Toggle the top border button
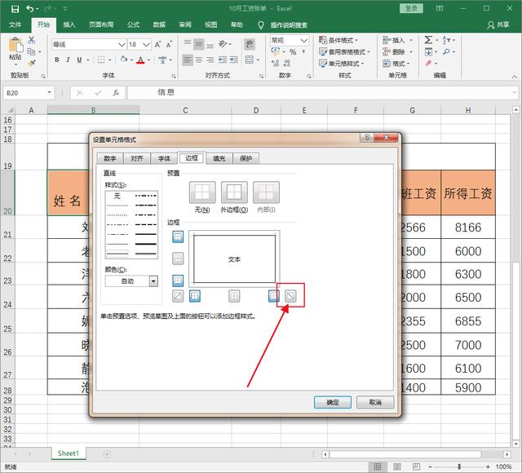This screenshot has width=522, height=473. (x=178, y=237)
